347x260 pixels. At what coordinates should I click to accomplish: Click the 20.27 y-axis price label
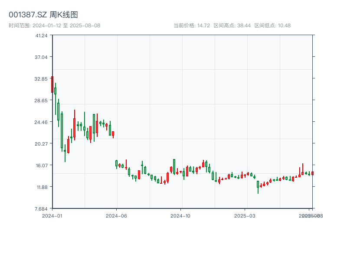[x=42, y=144]
